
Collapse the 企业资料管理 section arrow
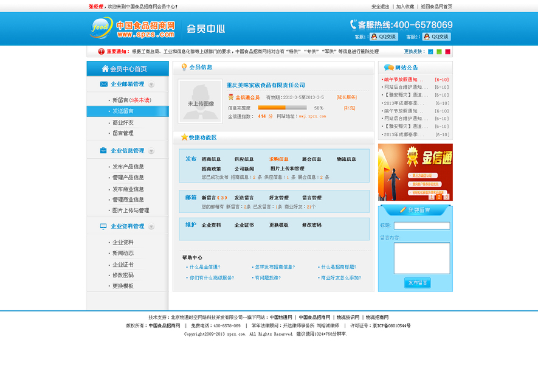[151, 226]
